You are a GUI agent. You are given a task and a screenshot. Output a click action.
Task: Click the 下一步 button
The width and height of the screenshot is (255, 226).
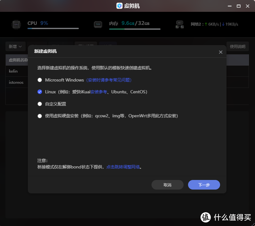click(204, 185)
